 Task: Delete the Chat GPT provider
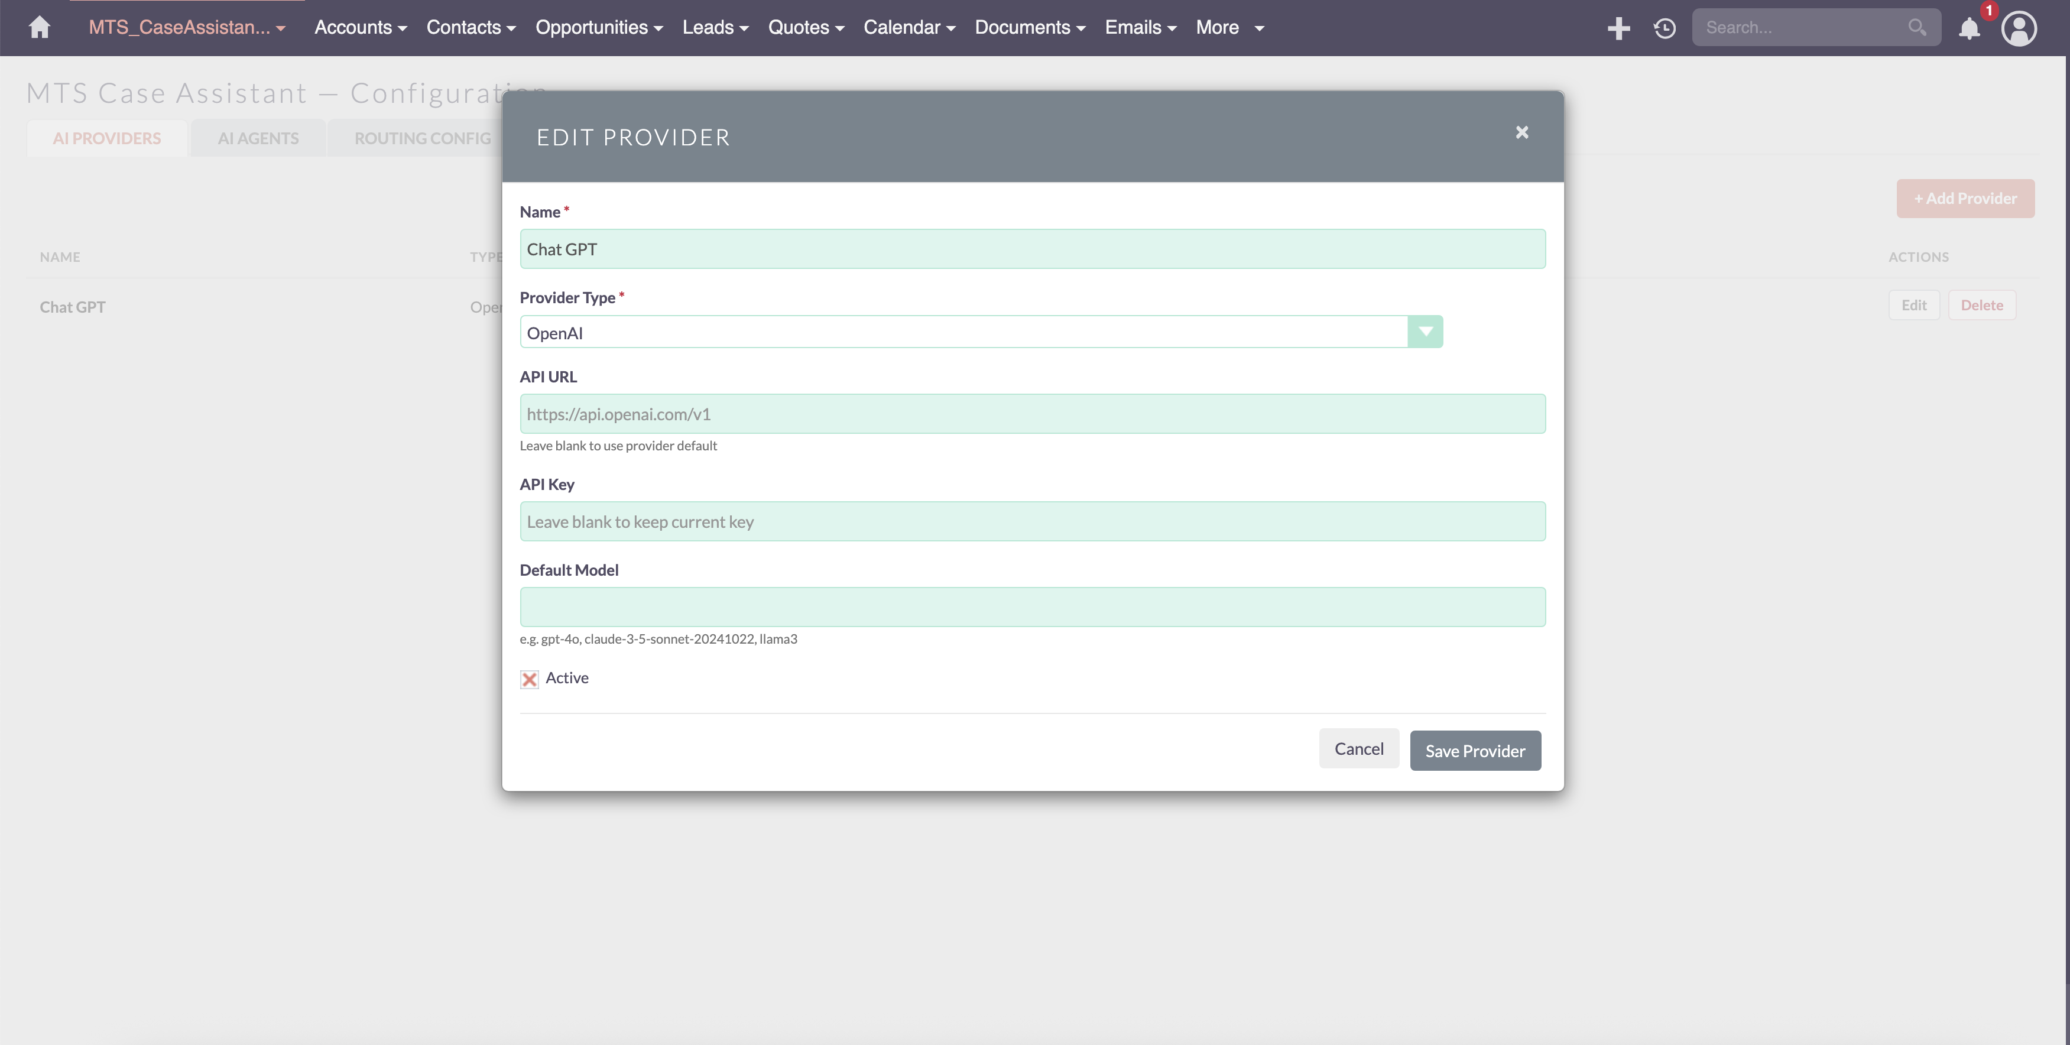tap(1981, 304)
